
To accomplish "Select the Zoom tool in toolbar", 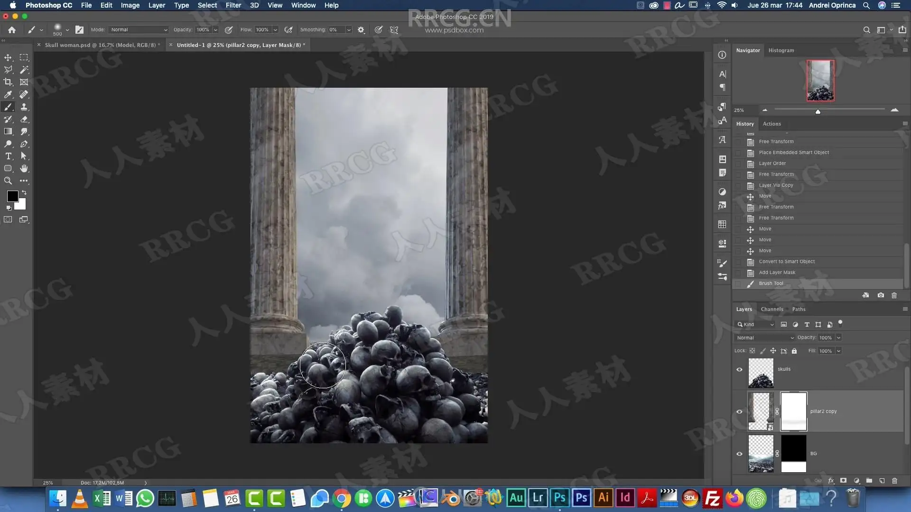I will click(8, 181).
